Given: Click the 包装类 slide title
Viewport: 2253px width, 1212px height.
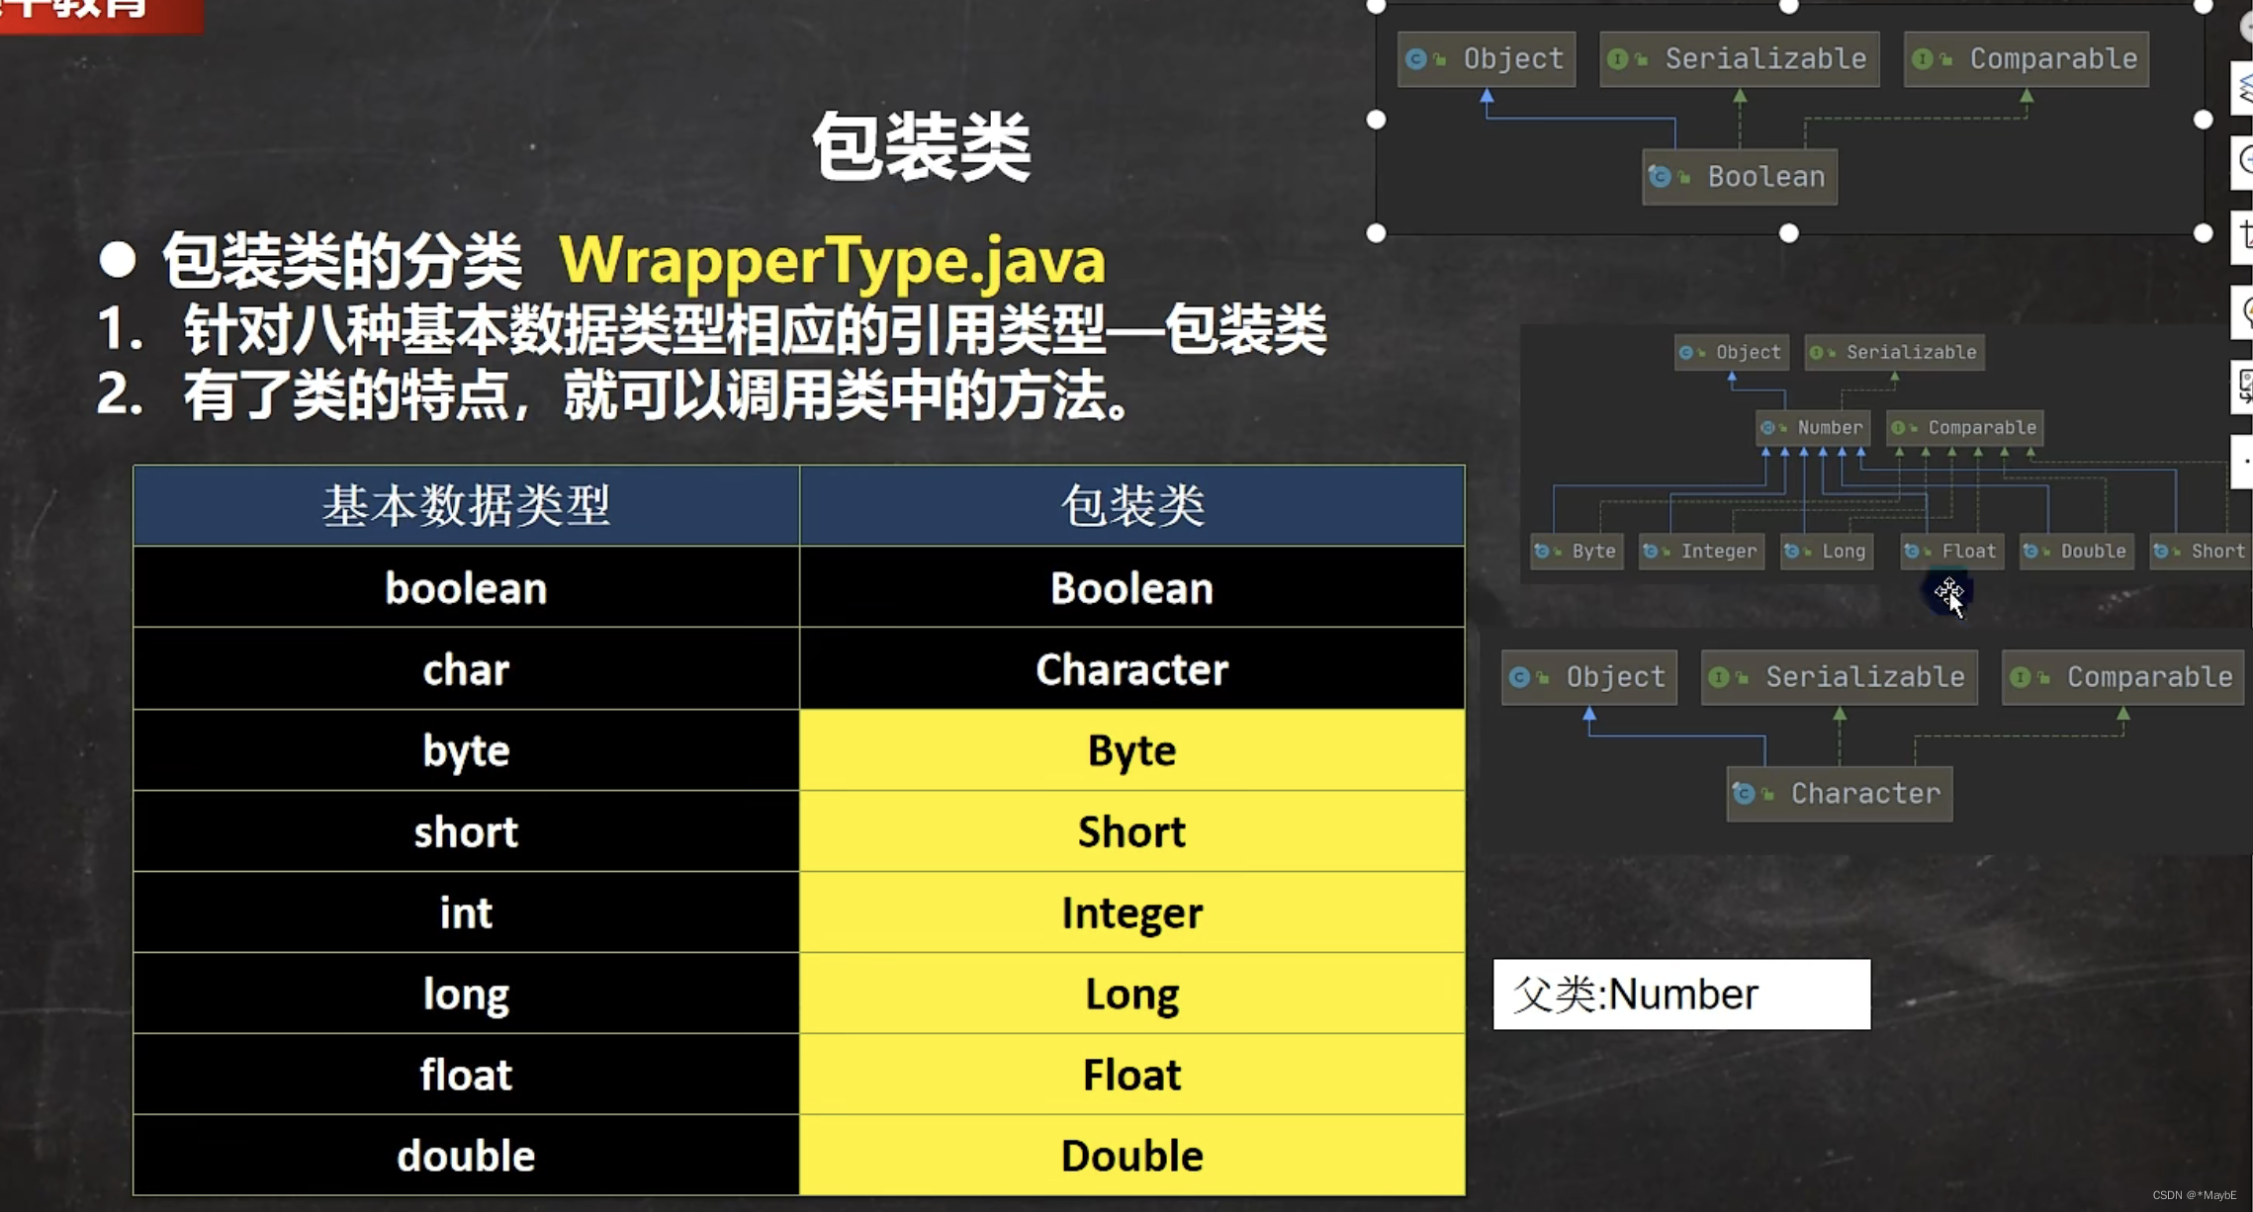Looking at the screenshot, I should click(921, 146).
